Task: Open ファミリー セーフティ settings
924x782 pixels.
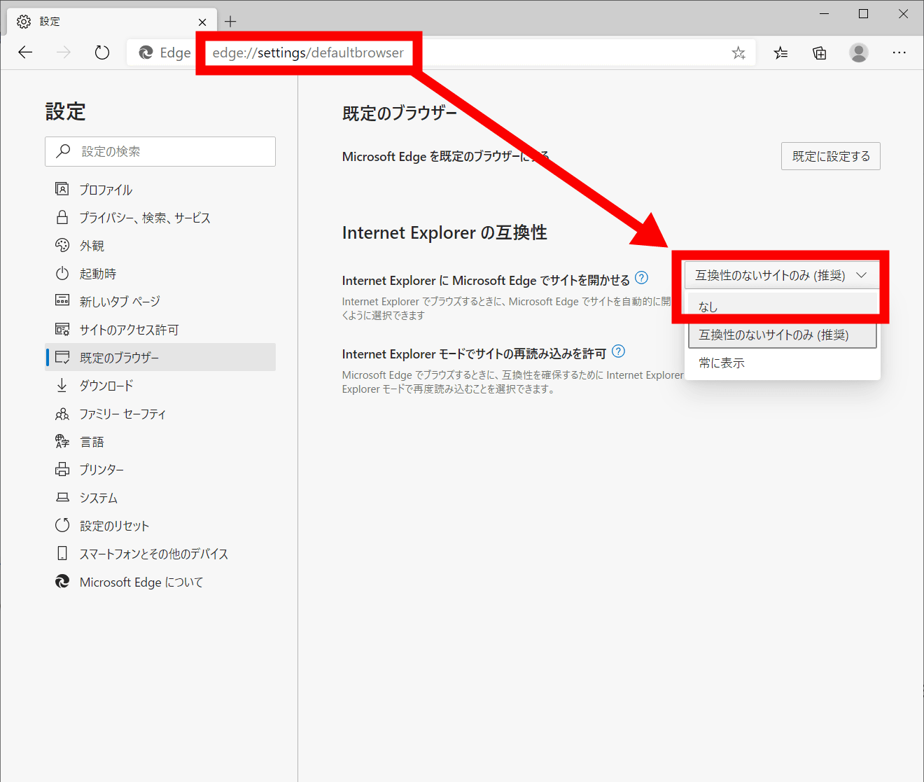Action: [160, 414]
